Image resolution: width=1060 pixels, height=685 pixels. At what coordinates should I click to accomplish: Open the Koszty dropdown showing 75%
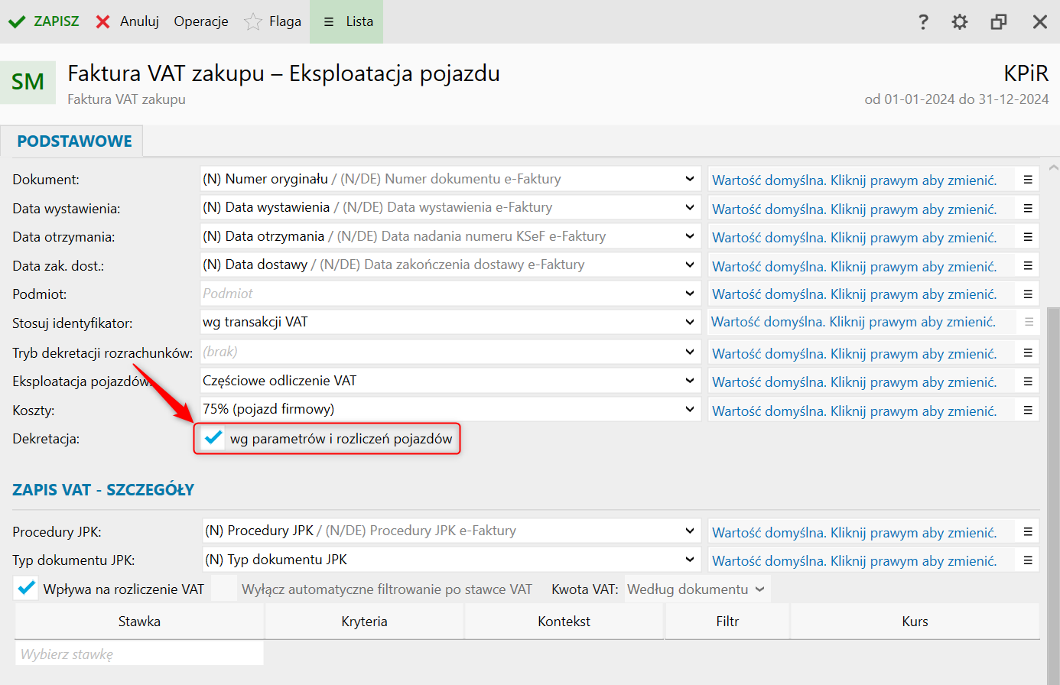(x=690, y=409)
